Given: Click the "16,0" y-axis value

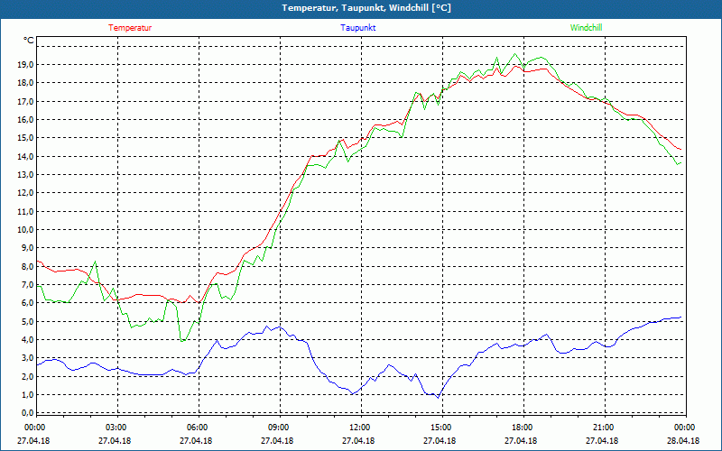Looking at the screenshot, I should 25,120.
